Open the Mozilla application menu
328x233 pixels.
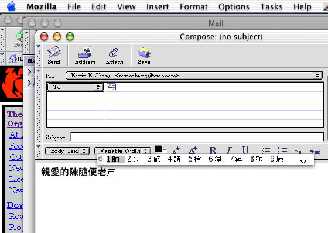coord(42,6)
